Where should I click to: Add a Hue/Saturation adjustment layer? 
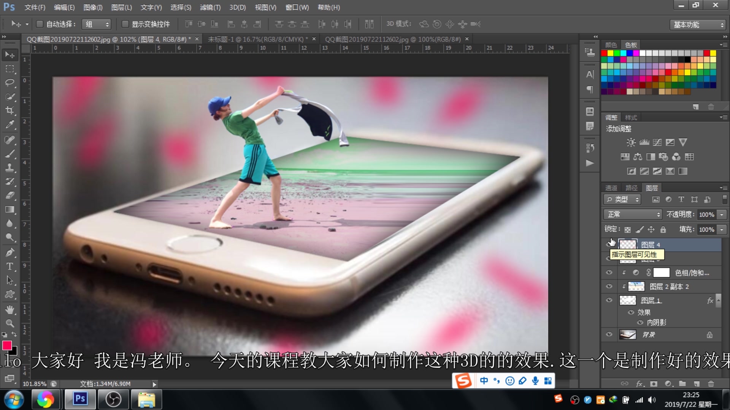[626, 156]
